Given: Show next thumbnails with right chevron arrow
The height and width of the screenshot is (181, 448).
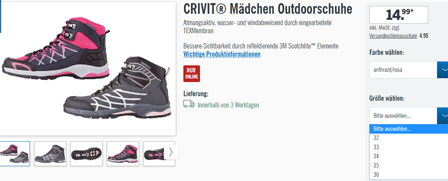Looking at the screenshot, I should [x=171, y=152].
